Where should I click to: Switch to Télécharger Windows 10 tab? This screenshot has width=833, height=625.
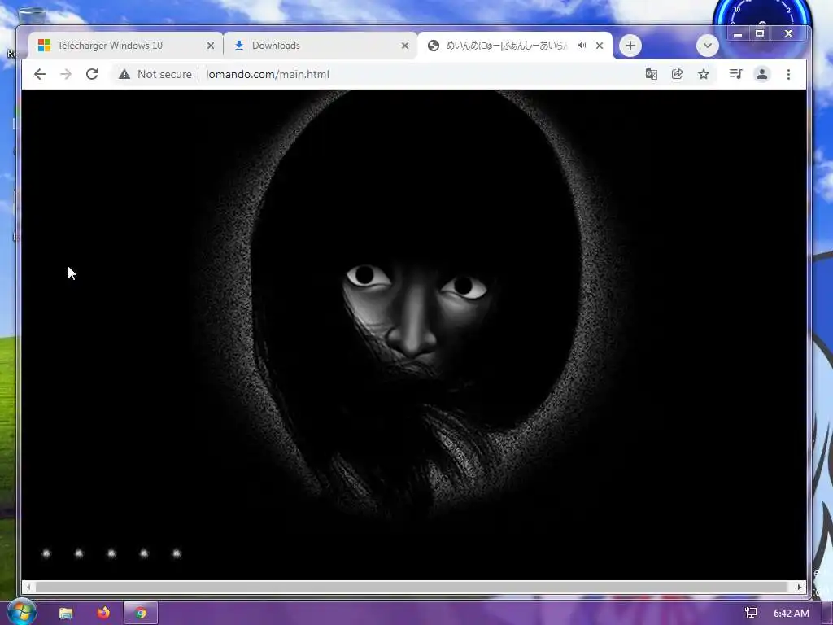(126, 46)
